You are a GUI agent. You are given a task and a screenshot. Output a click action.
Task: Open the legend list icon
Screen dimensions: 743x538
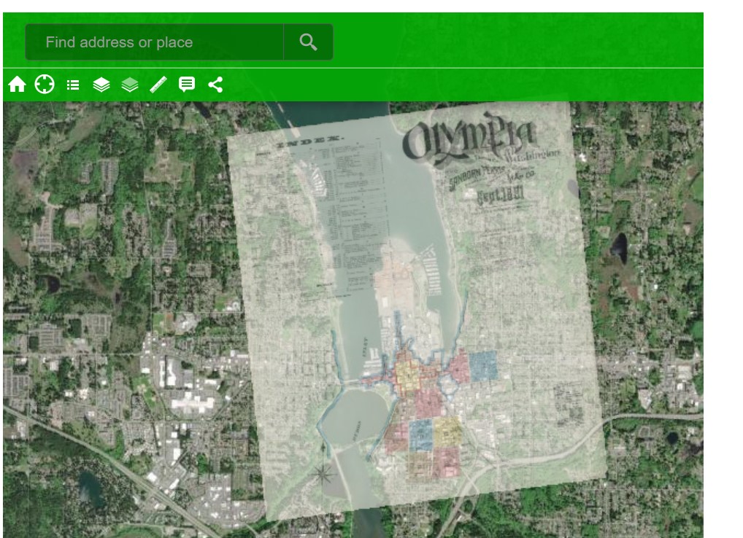pos(73,85)
